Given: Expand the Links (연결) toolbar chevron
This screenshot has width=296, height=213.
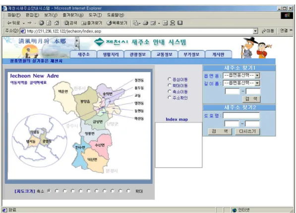Looking at the screenshot, I should (x=291, y=30).
